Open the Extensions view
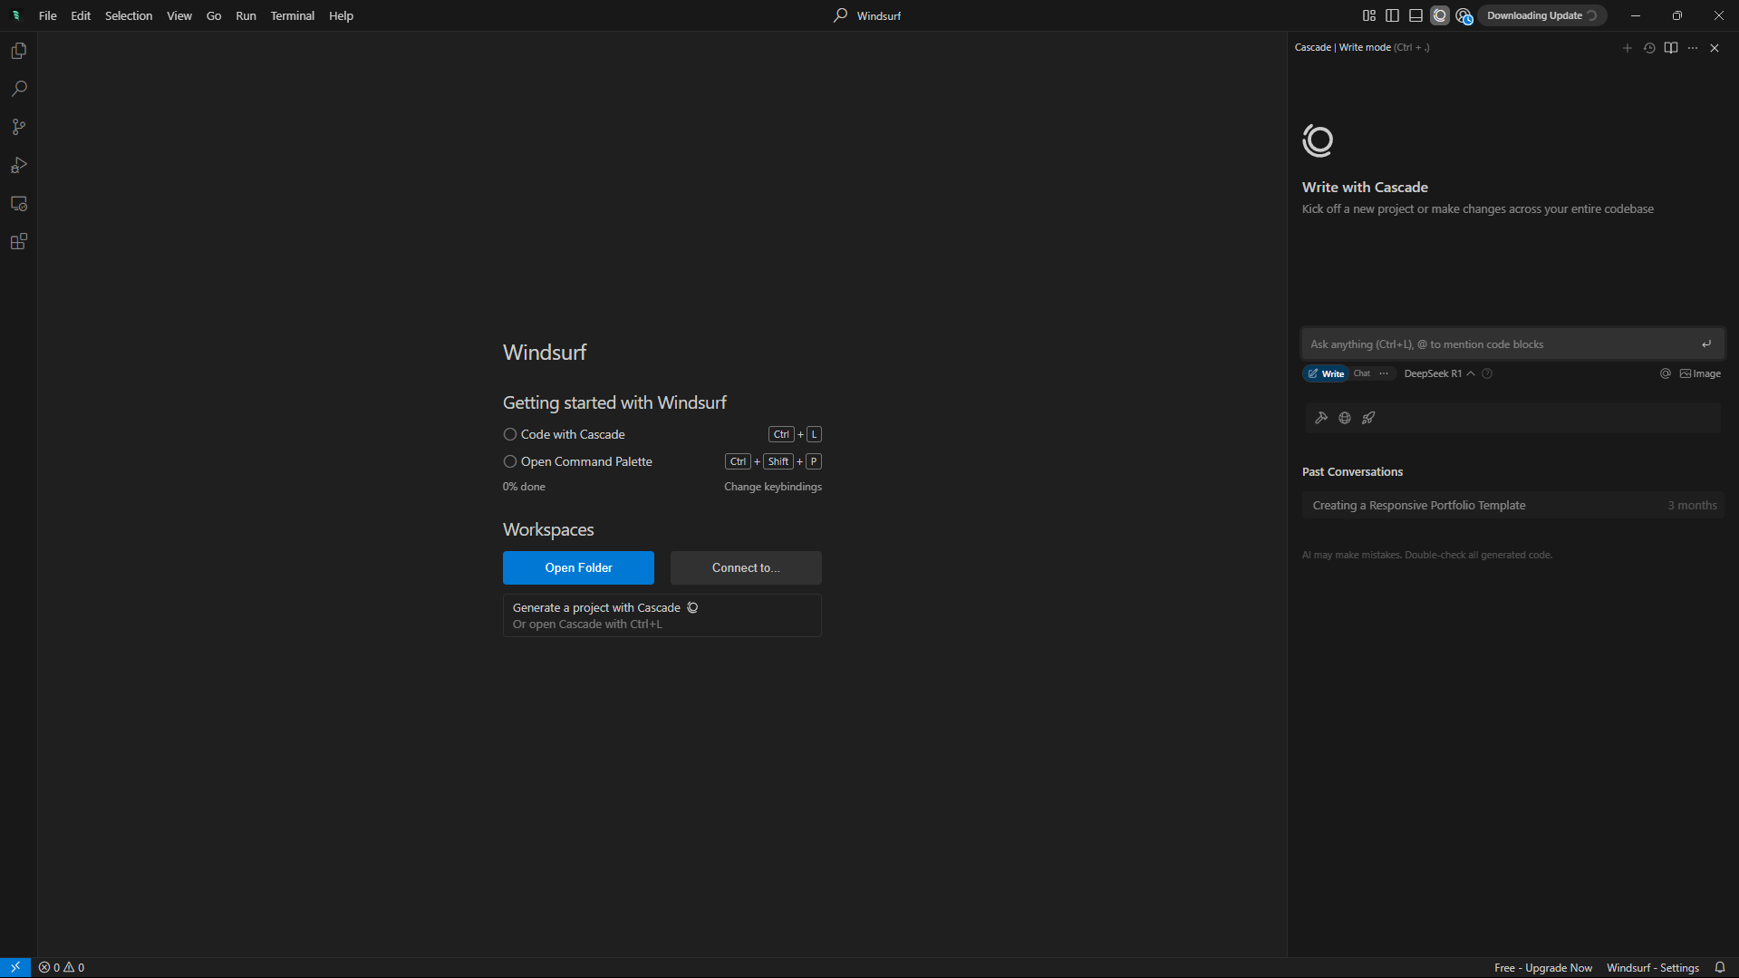The width and height of the screenshot is (1739, 978). click(x=18, y=241)
